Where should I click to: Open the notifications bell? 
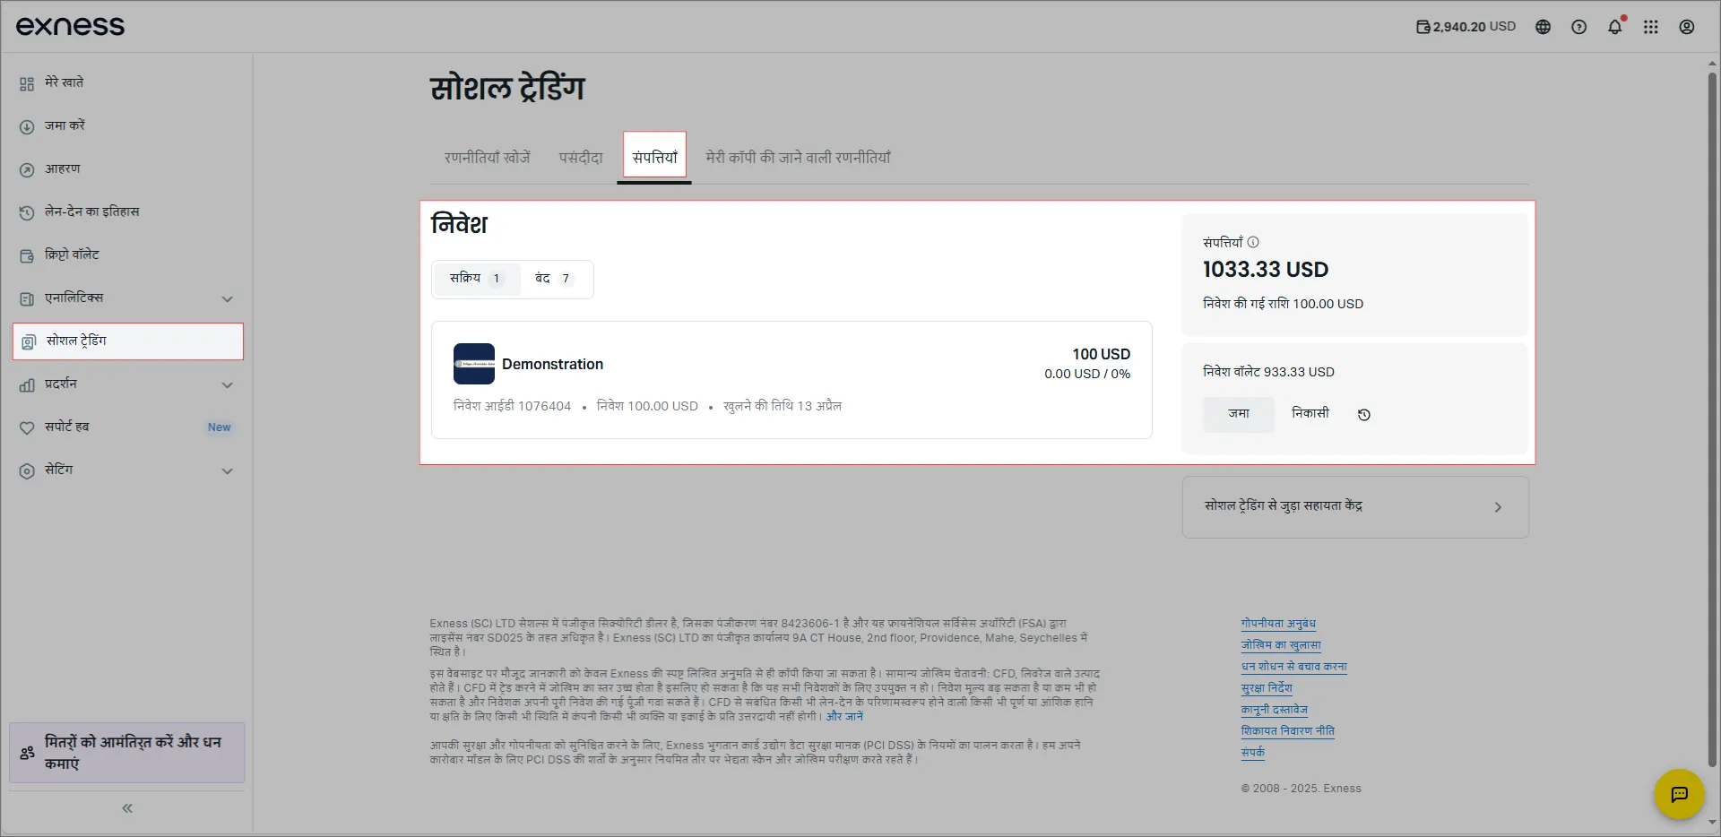click(x=1614, y=27)
